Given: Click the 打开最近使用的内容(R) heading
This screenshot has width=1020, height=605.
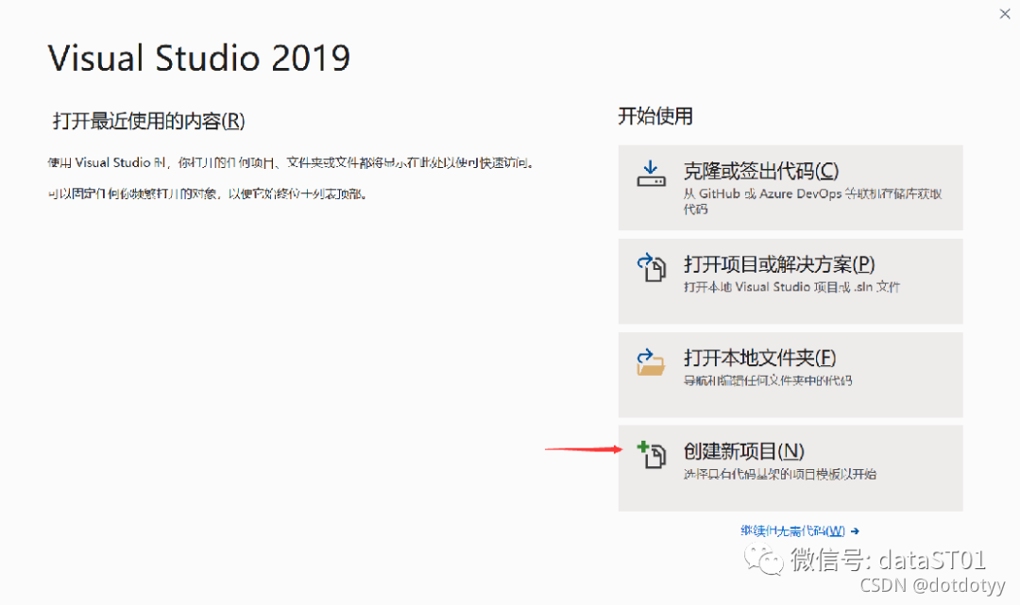Looking at the screenshot, I should [148, 121].
